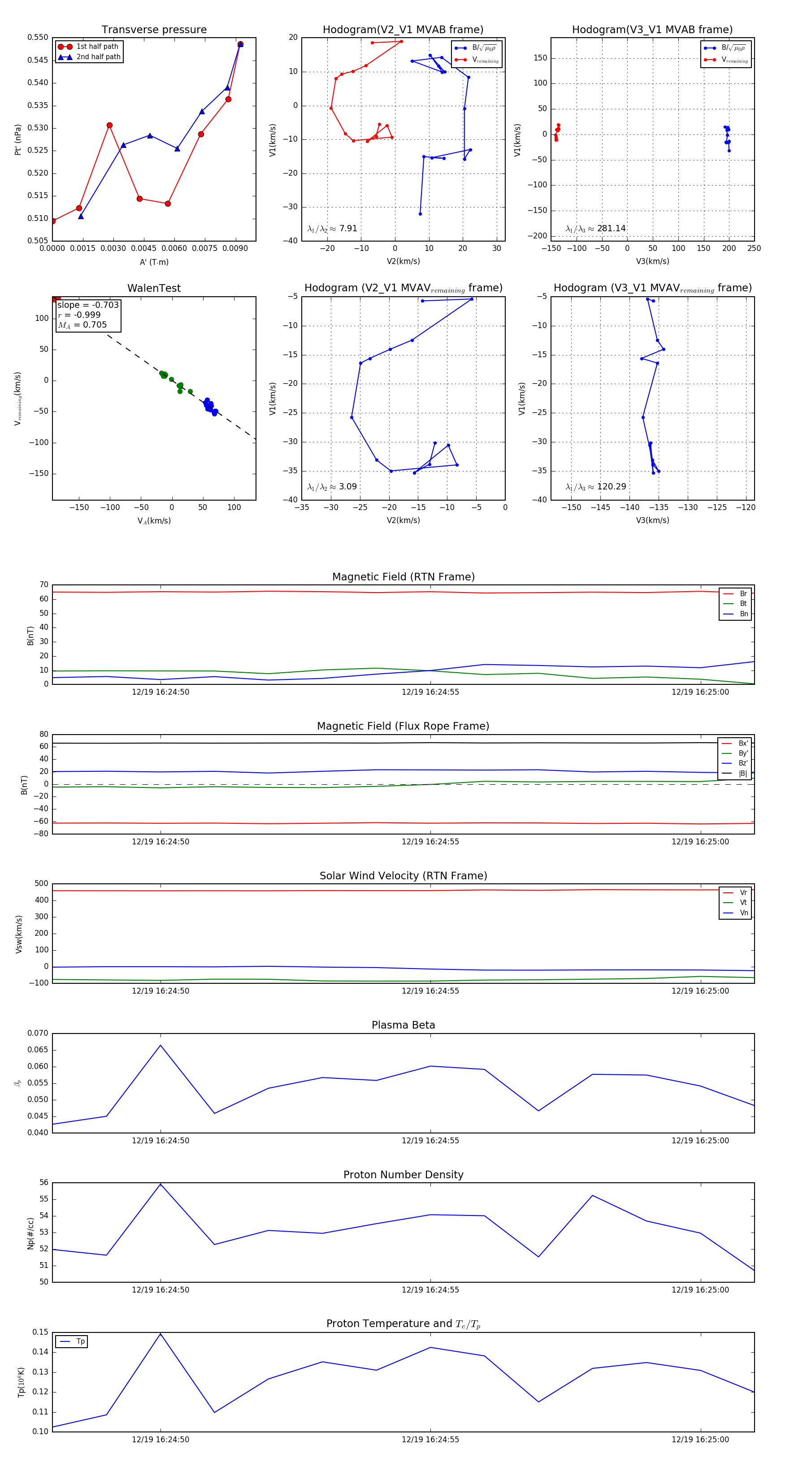The height and width of the screenshot is (1479, 807).
Task: Click the λ1/λ2 ≈ 7.91 annotation
Action: 333,229
